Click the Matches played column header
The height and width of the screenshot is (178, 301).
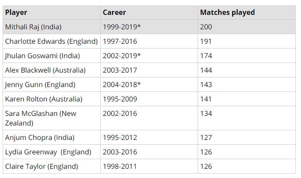[x=227, y=12]
